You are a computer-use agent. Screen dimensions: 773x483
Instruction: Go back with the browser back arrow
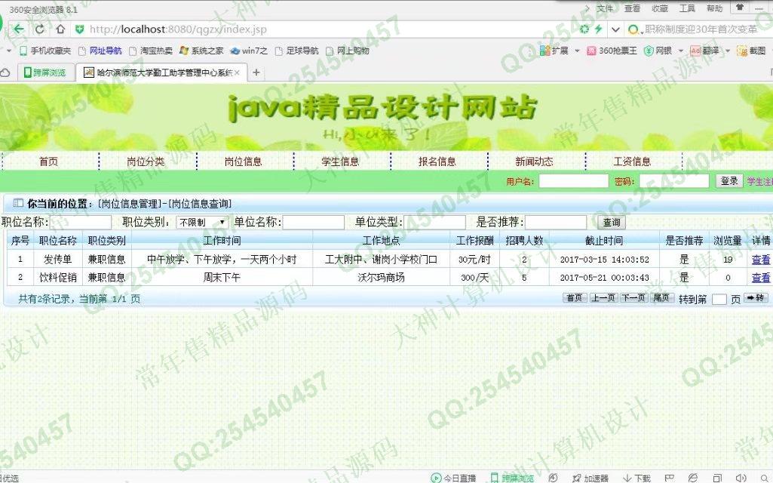[x=19, y=29]
